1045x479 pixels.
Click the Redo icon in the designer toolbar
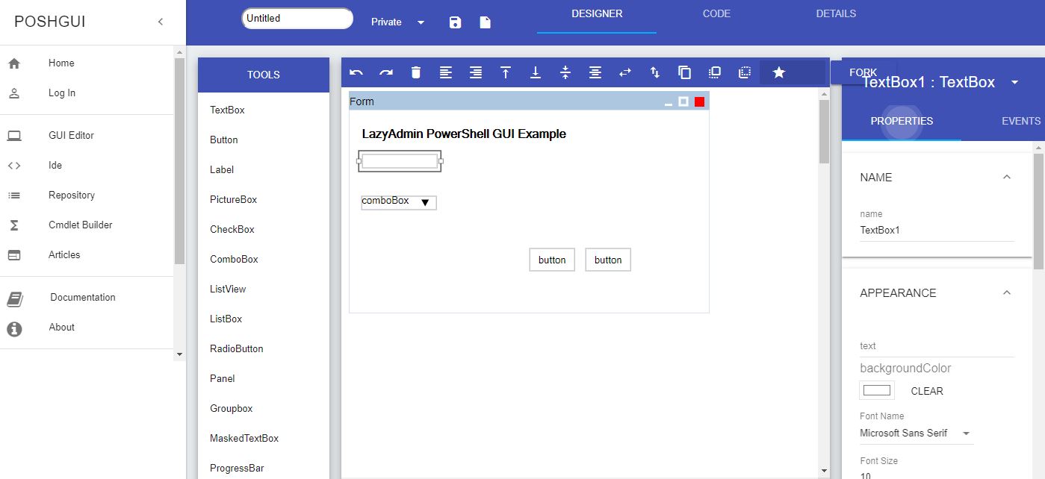point(386,72)
